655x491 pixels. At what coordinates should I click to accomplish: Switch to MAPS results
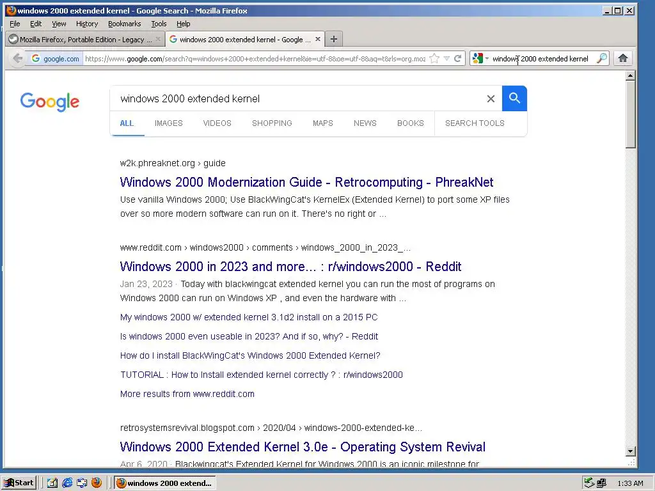click(x=323, y=123)
